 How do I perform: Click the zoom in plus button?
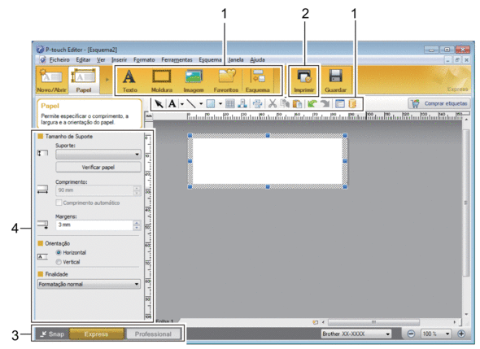pos(461,334)
